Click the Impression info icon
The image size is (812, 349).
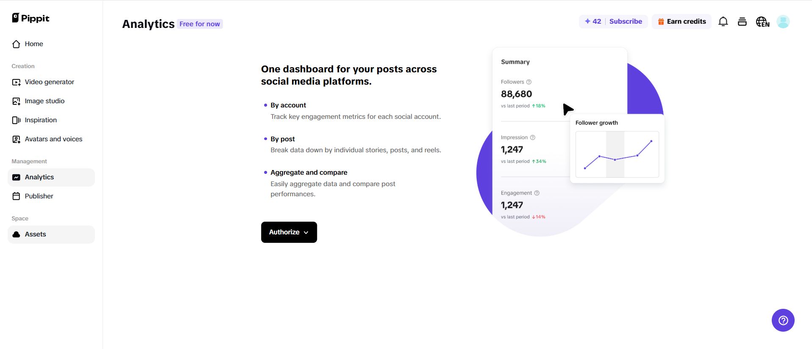pyautogui.click(x=533, y=137)
